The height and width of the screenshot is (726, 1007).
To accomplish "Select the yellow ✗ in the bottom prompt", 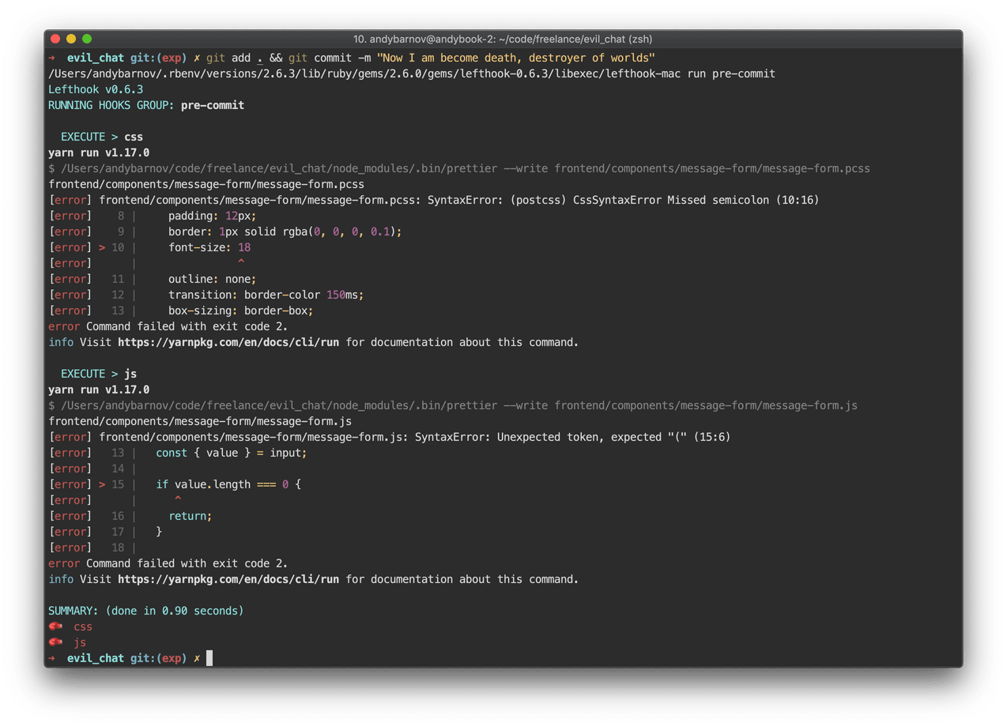I will (x=196, y=657).
